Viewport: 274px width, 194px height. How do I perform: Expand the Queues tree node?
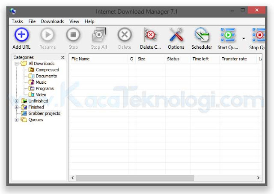point(16,120)
